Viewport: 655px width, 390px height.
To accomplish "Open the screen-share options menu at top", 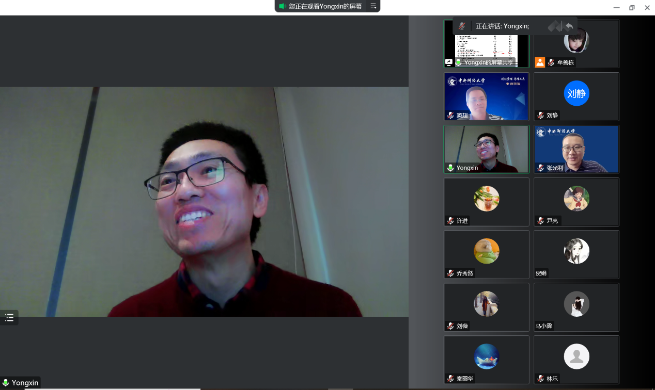I will point(373,6).
